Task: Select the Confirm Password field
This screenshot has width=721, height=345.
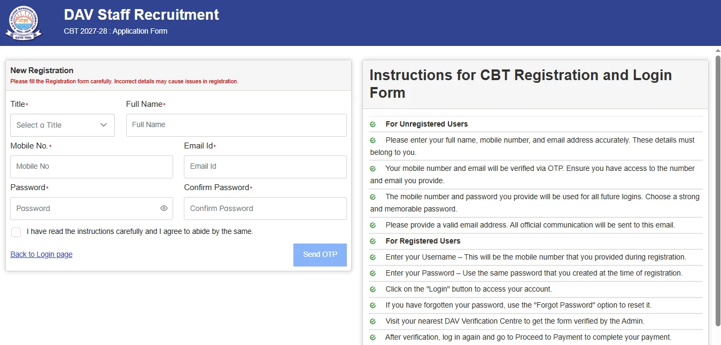Action: coord(265,208)
